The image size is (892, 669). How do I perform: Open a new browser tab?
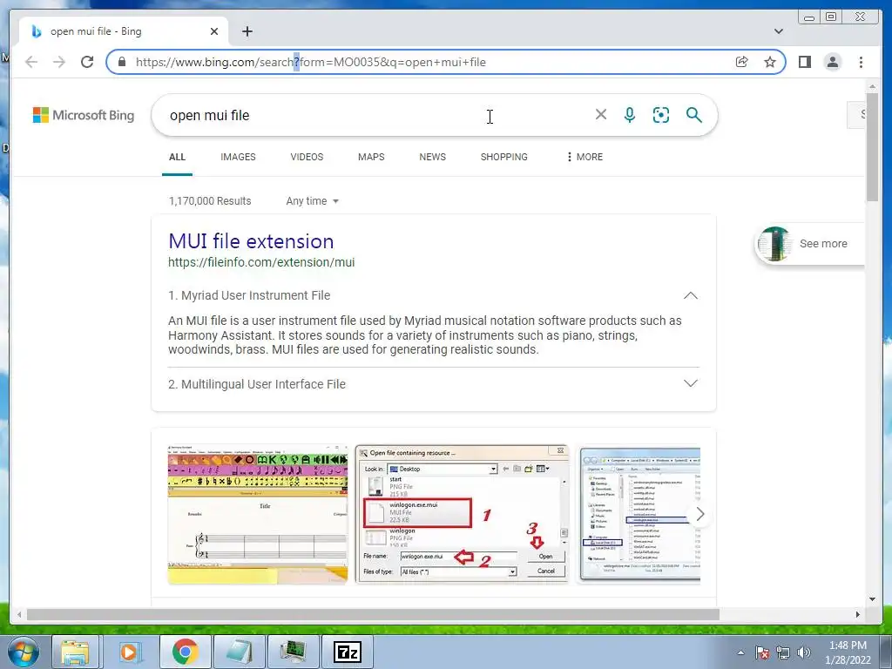247,31
